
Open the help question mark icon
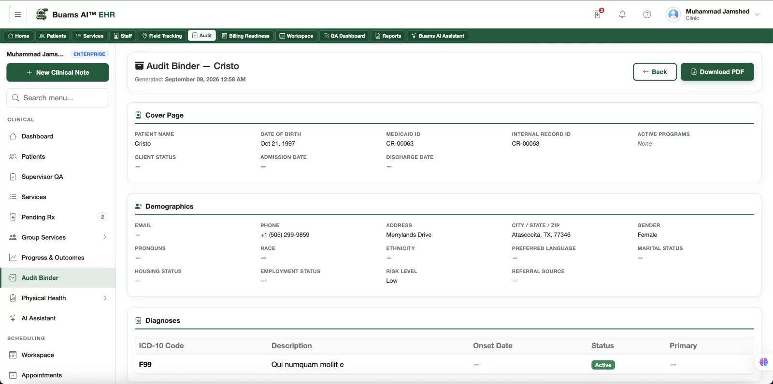pos(647,14)
